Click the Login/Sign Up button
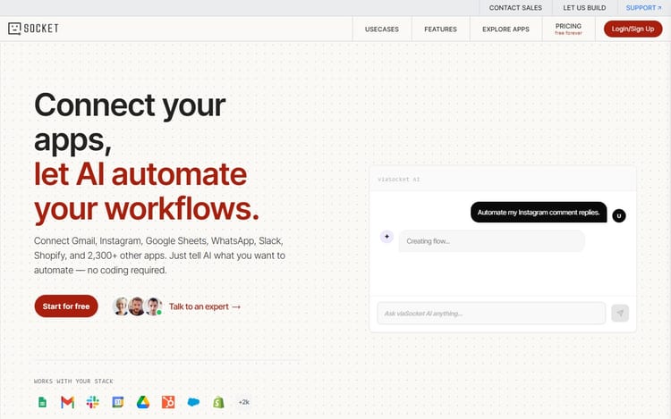Screen dimensions: 671x419 [633, 29]
